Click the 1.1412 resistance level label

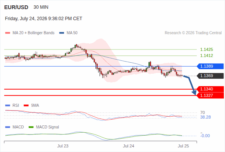point(206,55)
